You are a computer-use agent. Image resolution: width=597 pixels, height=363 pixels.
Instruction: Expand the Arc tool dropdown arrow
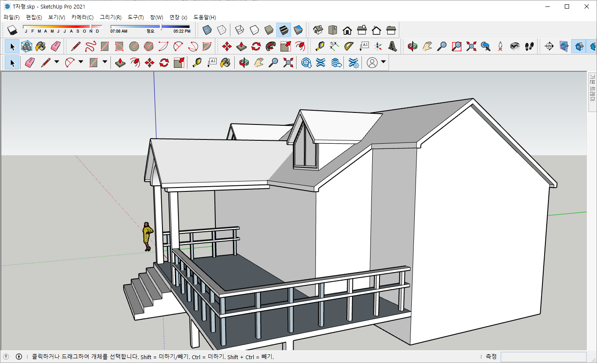81,63
